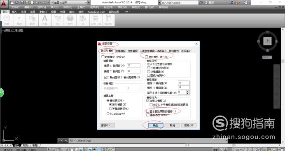Switch to the 对象捕捉 tab
Viewport: 285px width, 151px height.
(x=133, y=51)
